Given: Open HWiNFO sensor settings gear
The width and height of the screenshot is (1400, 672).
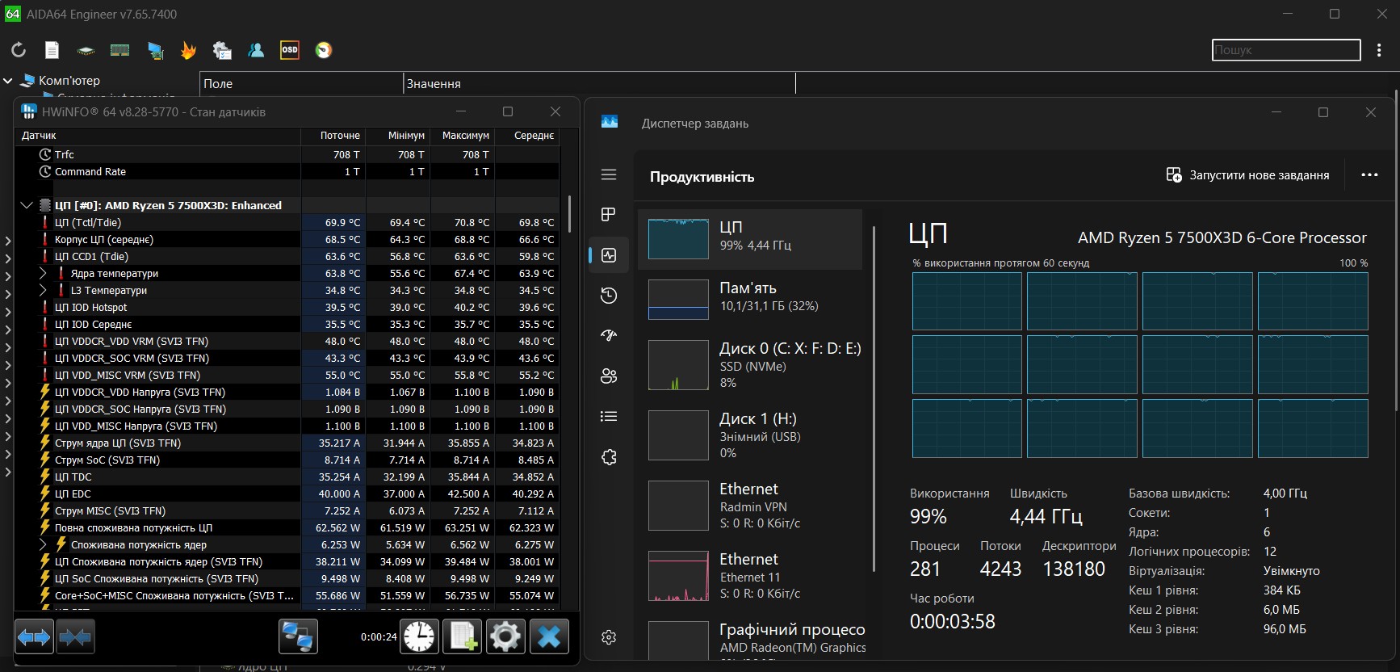Looking at the screenshot, I should pos(505,636).
